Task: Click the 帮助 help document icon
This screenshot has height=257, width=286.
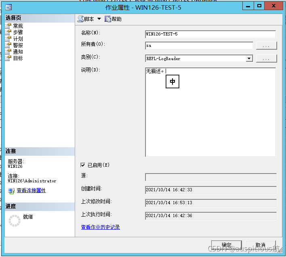Action: [107, 19]
